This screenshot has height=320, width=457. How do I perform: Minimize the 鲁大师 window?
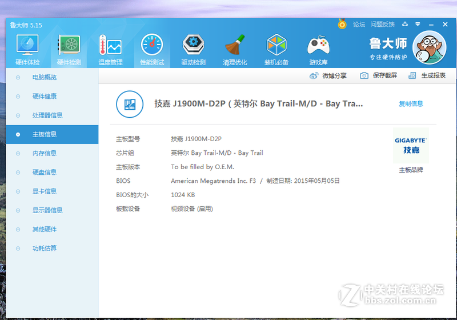[431, 25]
